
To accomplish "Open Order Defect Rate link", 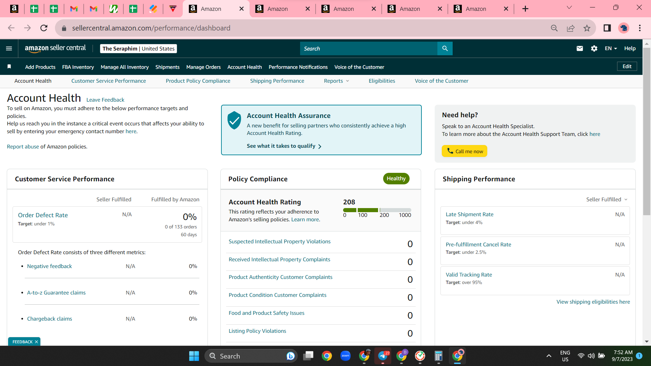I will (43, 215).
